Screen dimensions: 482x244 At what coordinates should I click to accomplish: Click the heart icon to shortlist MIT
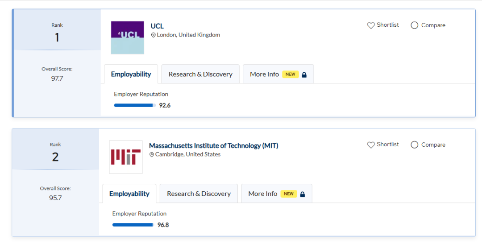[x=371, y=145]
